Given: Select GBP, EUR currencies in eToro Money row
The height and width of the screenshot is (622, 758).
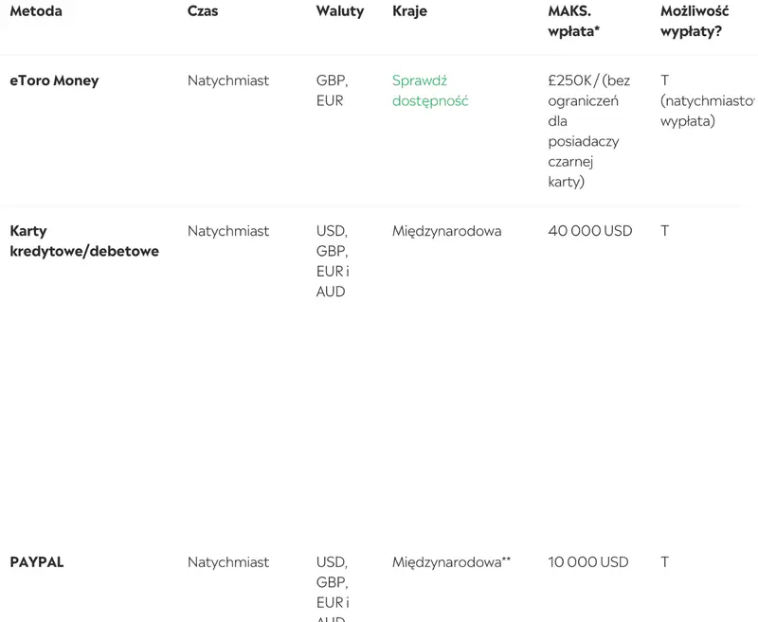Looking at the screenshot, I should 332,91.
